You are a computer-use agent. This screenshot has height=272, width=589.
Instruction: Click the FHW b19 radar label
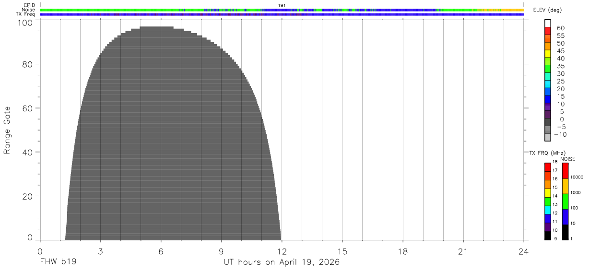tap(58, 262)
